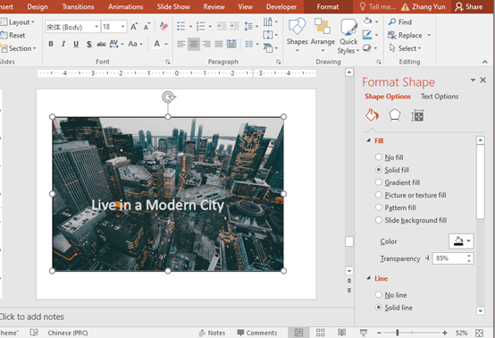Select No fill option
Viewport: 495px width, 338px height.
tap(389, 157)
